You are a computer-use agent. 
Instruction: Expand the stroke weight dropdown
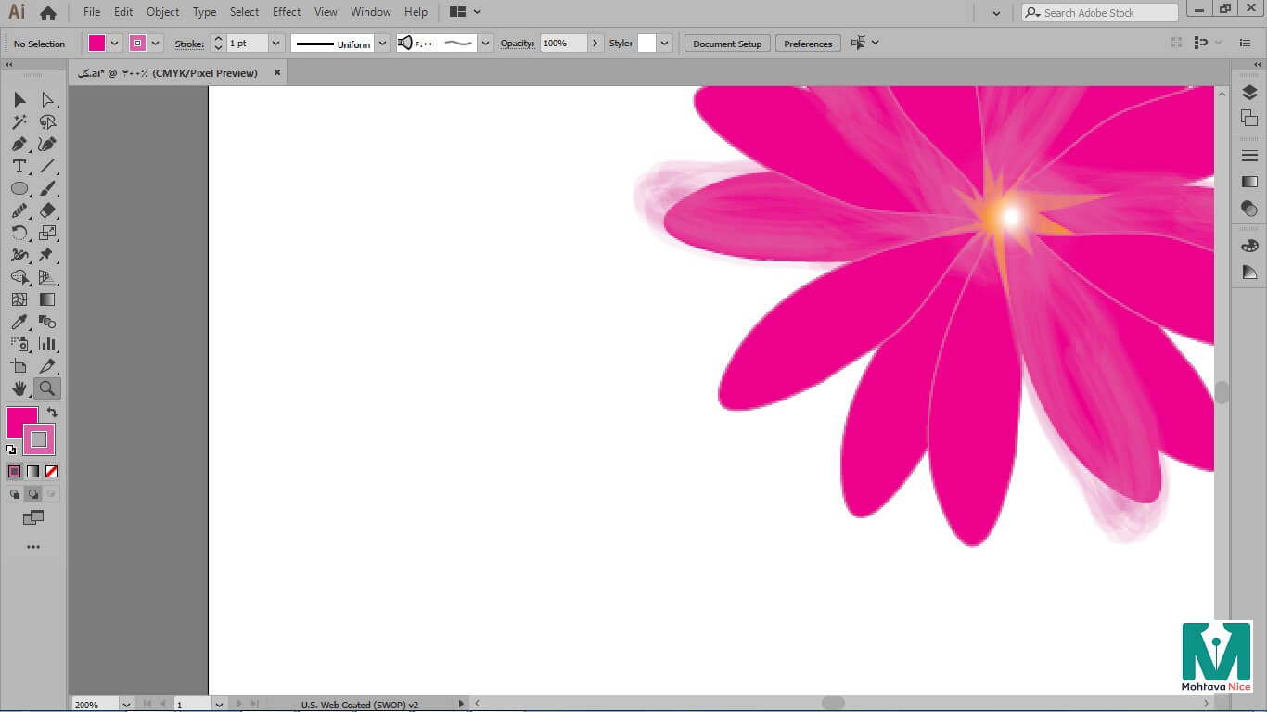coord(275,44)
